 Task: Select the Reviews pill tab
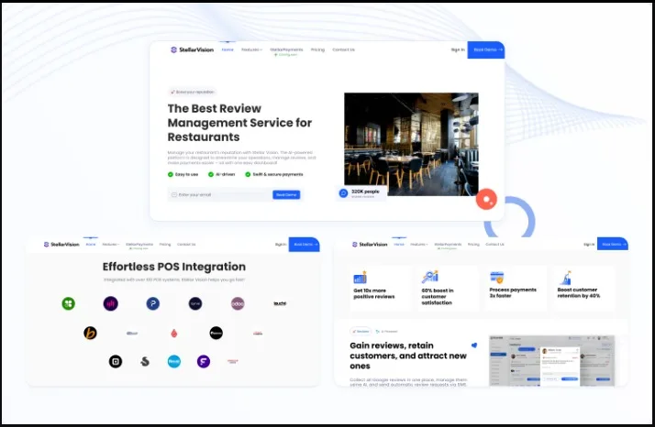[x=361, y=332]
